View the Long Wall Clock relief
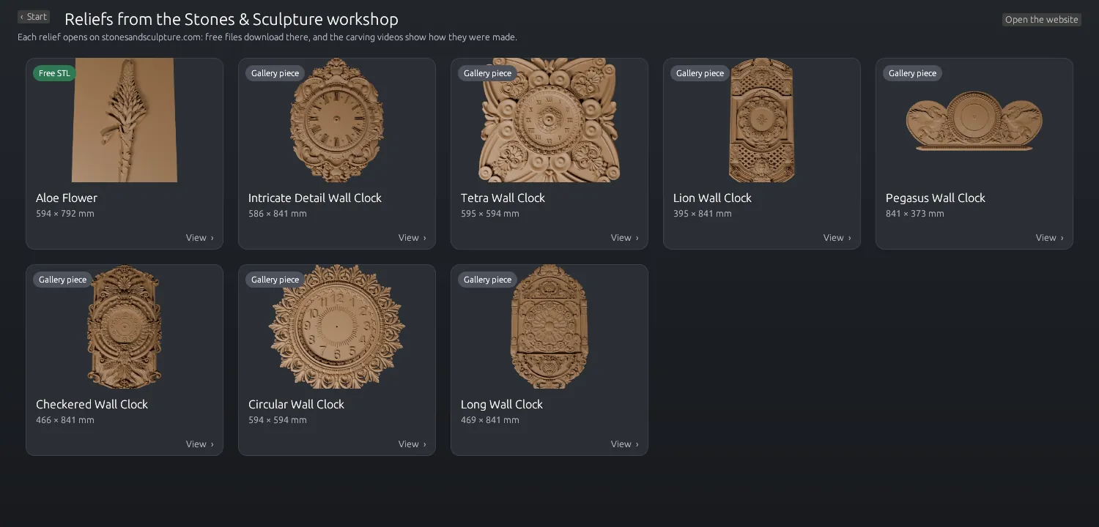Image resolution: width=1099 pixels, height=527 pixels. coord(625,444)
